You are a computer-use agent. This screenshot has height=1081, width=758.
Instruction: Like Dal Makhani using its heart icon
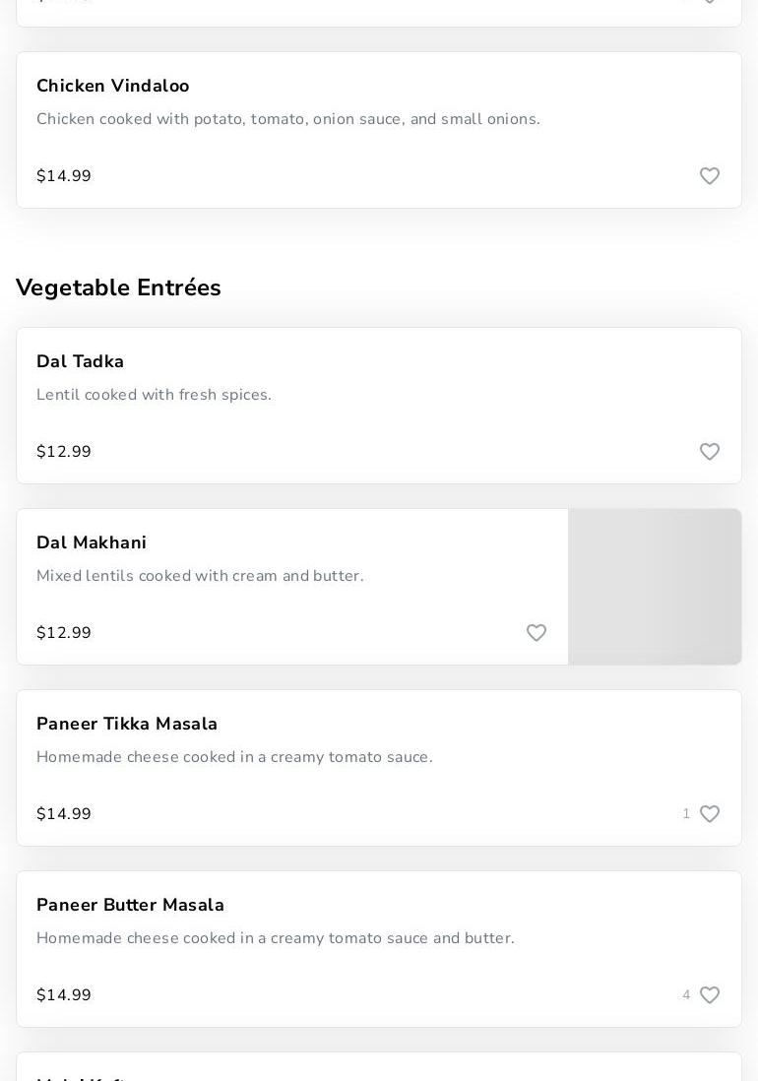(x=537, y=633)
